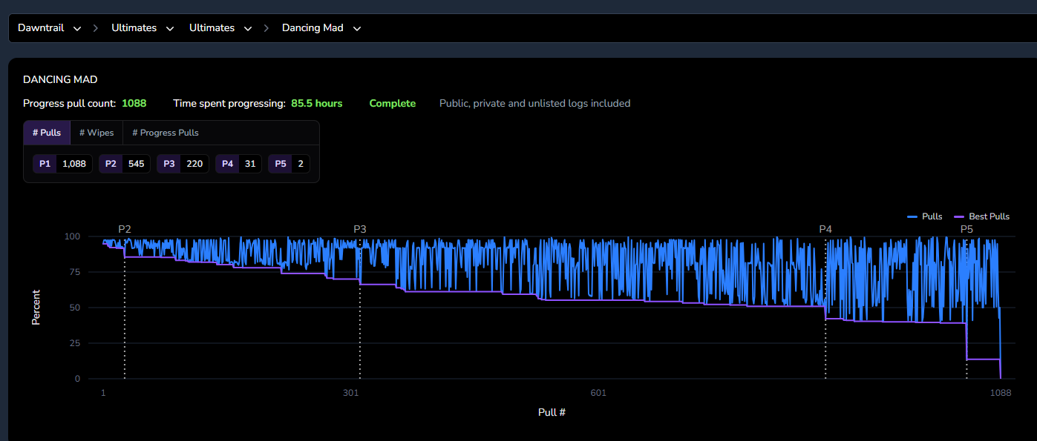The image size is (1037, 441).
Task: Select the # Pulls tab
Action: coord(47,133)
